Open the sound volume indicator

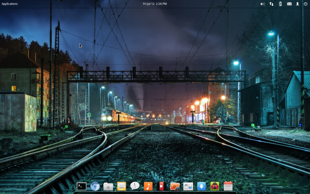pyautogui.click(x=262, y=4)
